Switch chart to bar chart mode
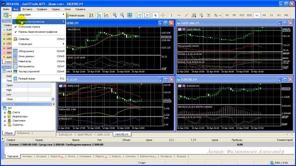This screenshot has width=296, height=166. pyautogui.click(x=92, y=15)
